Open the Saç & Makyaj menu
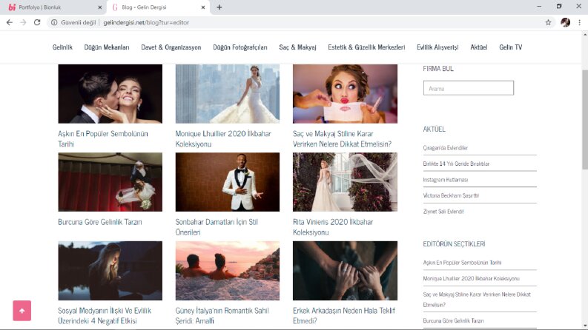The width and height of the screenshot is (588, 330). (x=297, y=47)
